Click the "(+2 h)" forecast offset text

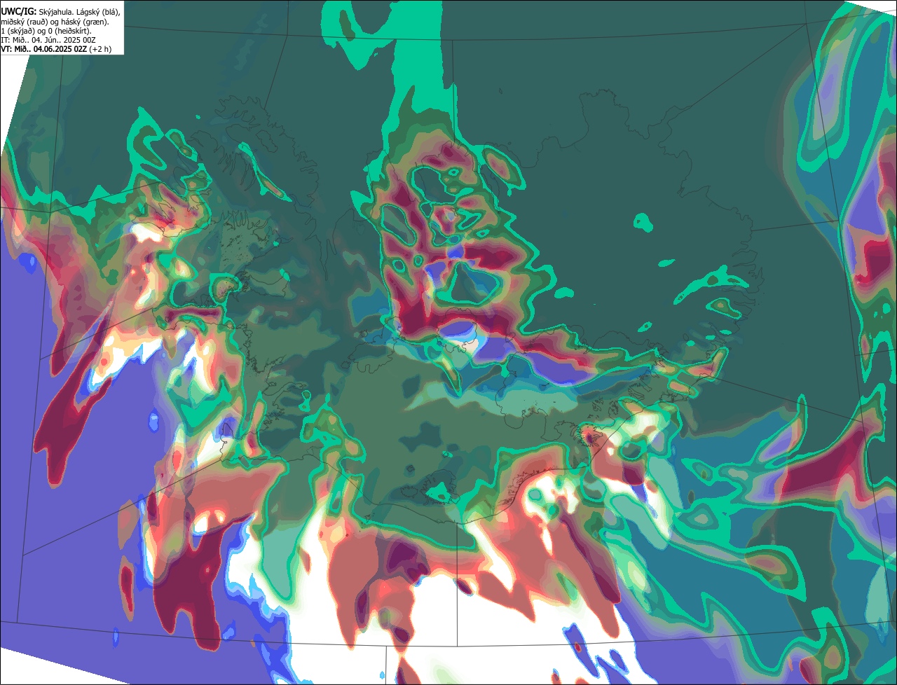tap(100, 49)
